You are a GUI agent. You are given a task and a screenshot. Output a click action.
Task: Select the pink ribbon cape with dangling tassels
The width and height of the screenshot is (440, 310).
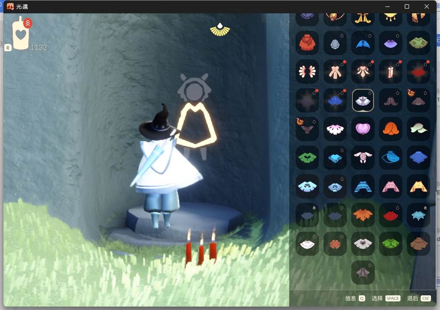pyautogui.click(x=363, y=72)
